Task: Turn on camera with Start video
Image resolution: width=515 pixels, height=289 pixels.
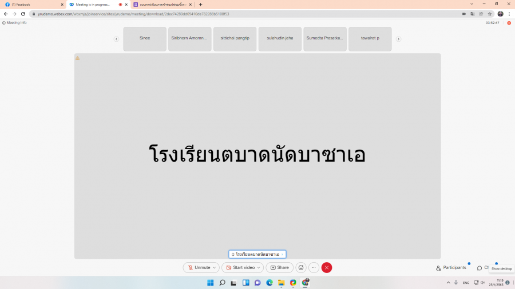Action: pos(240,267)
